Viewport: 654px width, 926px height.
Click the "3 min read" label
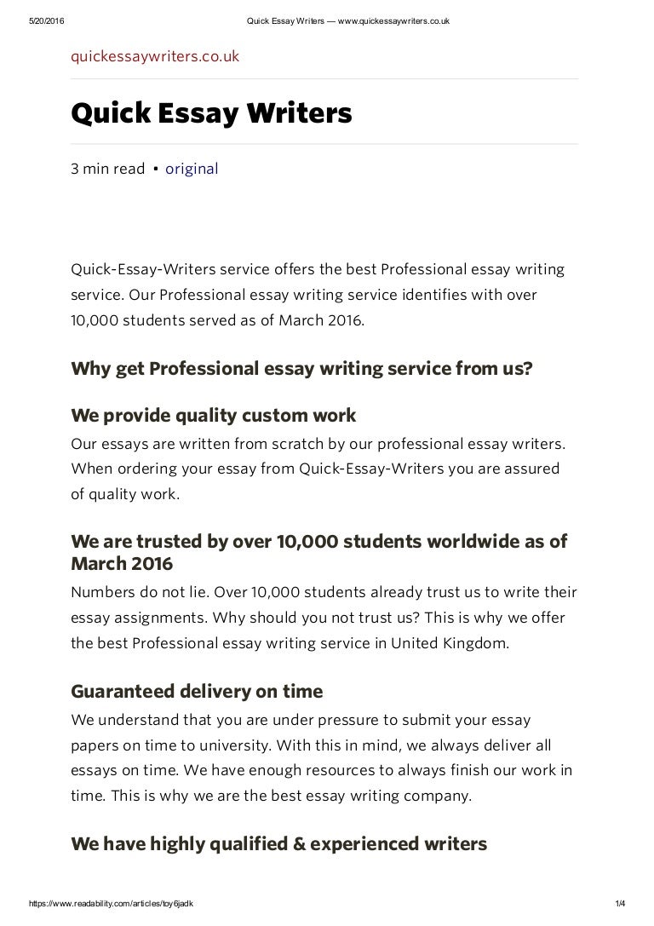108,169
